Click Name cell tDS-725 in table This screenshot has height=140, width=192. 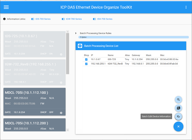coord(112,59)
